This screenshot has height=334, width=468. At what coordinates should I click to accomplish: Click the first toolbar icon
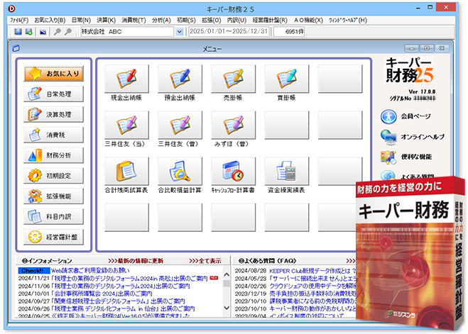tap(18, 32)
